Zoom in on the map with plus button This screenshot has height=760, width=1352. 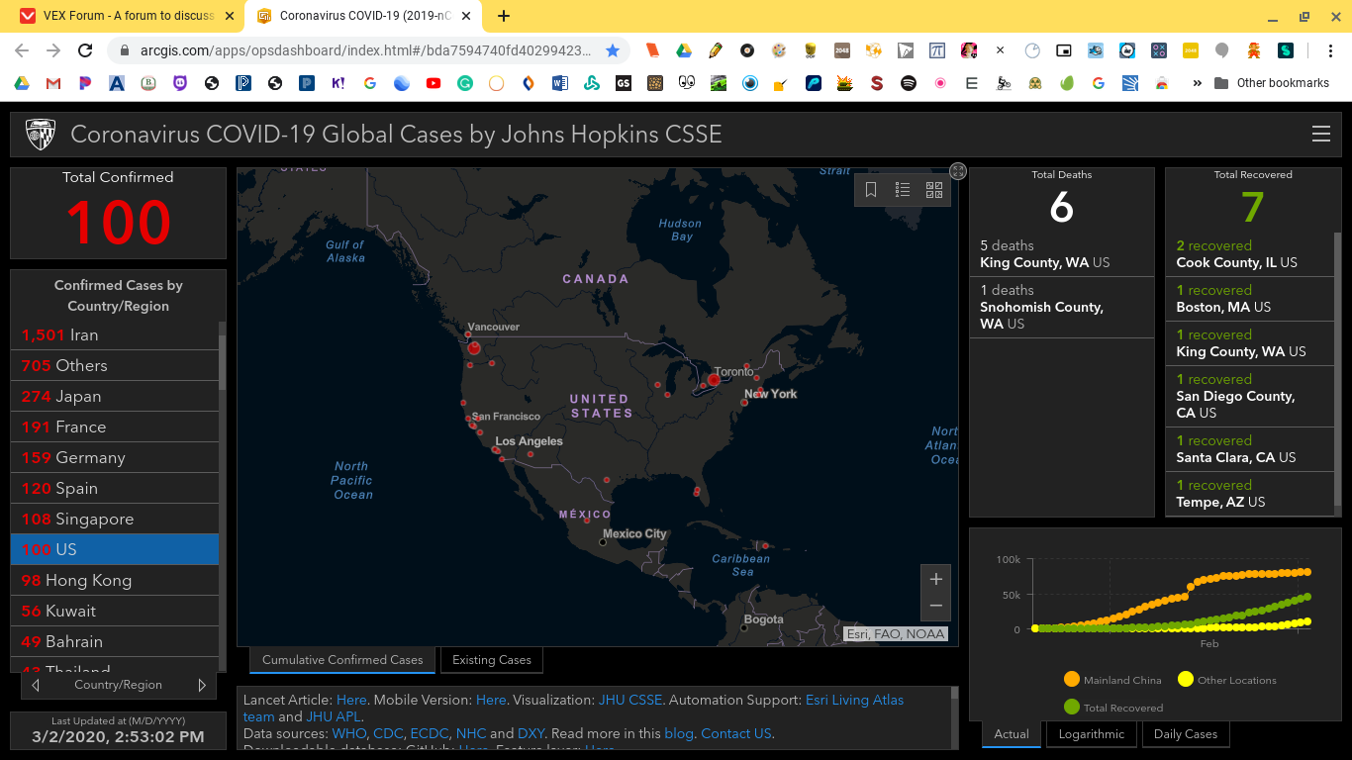pos(936,579)
